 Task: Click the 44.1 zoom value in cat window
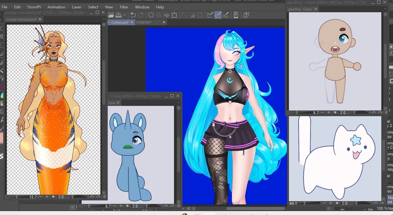click(x=293, y=203)
